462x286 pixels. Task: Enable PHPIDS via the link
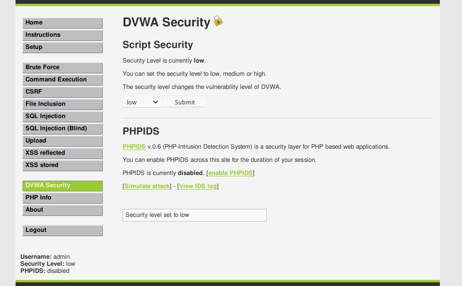231,173
